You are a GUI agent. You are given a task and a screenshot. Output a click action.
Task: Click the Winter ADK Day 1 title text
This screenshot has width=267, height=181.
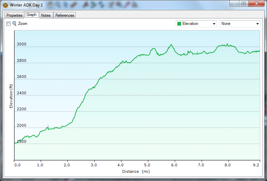coord(26,5)
